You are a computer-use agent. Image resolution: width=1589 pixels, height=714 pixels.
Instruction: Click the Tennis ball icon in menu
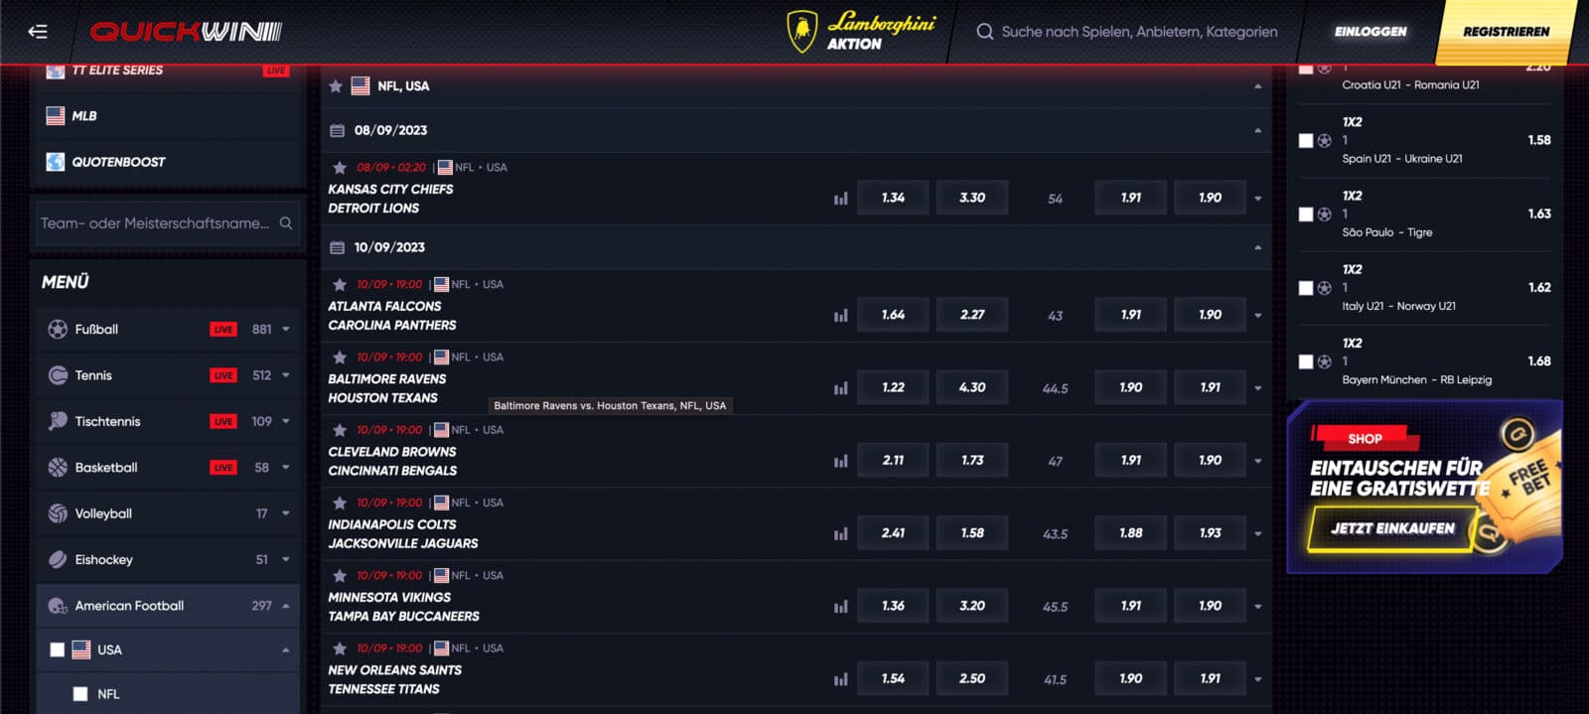pos(58,375)
